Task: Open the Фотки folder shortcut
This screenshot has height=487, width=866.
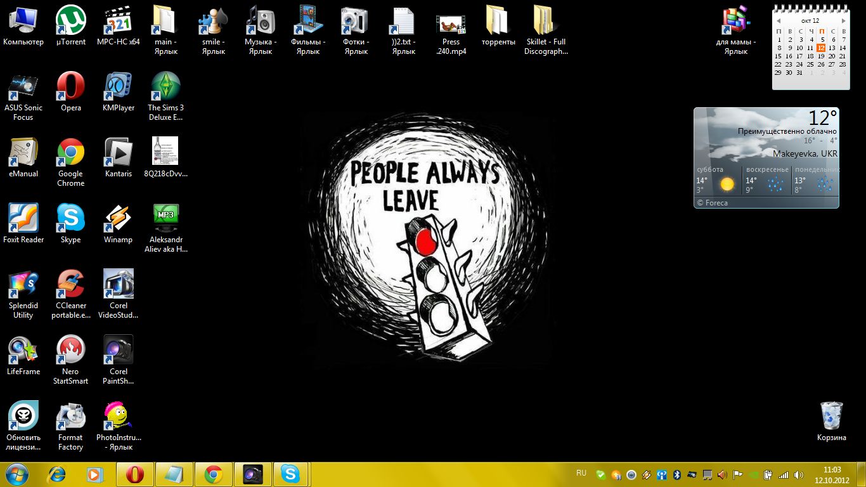Action: click(x=356, y=30)
